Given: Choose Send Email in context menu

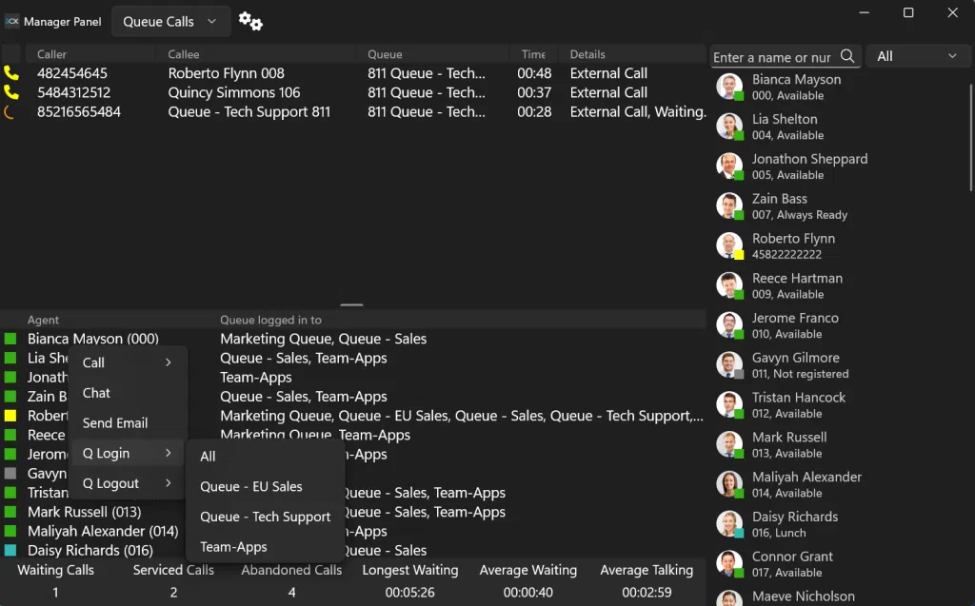Looking at the screenshot, I should [x=115, y=423].
